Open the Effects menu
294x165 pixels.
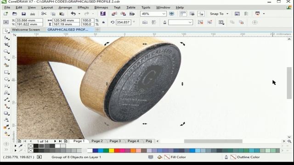click(83, 7)
